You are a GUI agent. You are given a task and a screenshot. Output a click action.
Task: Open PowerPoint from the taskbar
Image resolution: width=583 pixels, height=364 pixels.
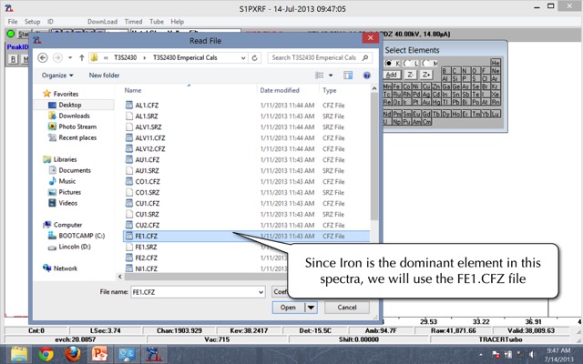98,353
